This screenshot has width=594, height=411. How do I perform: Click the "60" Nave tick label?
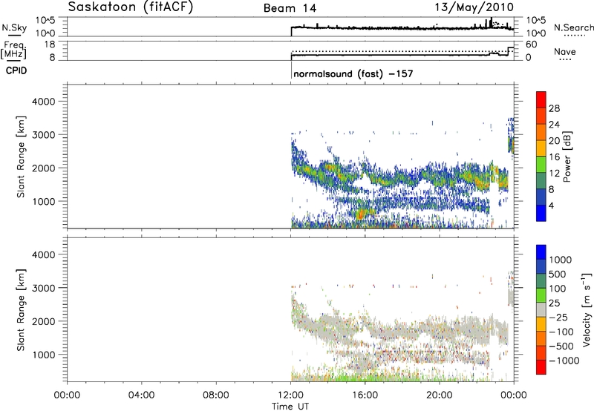tap(531, 45)
